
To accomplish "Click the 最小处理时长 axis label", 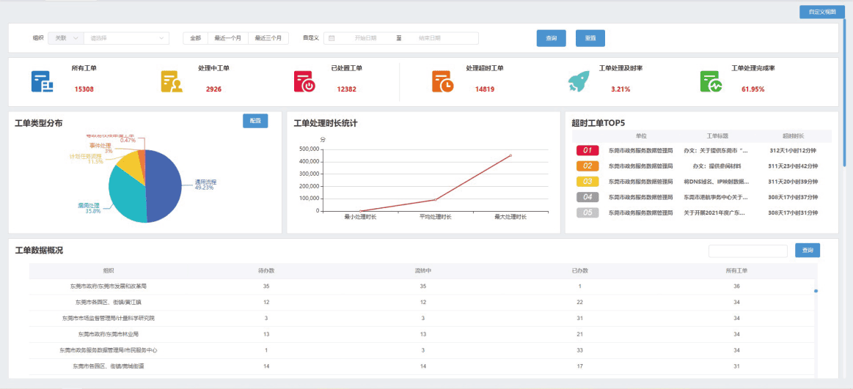I will click(x=360, y=217).
